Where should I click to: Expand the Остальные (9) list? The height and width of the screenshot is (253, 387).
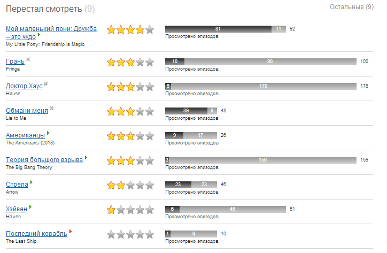tap(351, 7)
